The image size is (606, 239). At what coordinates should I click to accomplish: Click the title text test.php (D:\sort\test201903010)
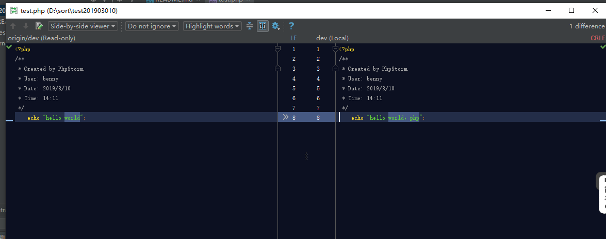coord(69,11)
